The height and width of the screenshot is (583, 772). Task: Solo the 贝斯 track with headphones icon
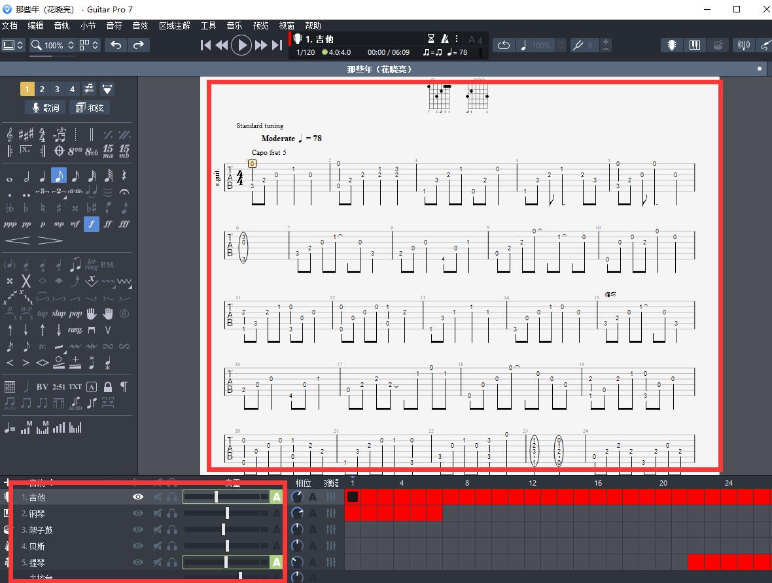pos(172,546)
